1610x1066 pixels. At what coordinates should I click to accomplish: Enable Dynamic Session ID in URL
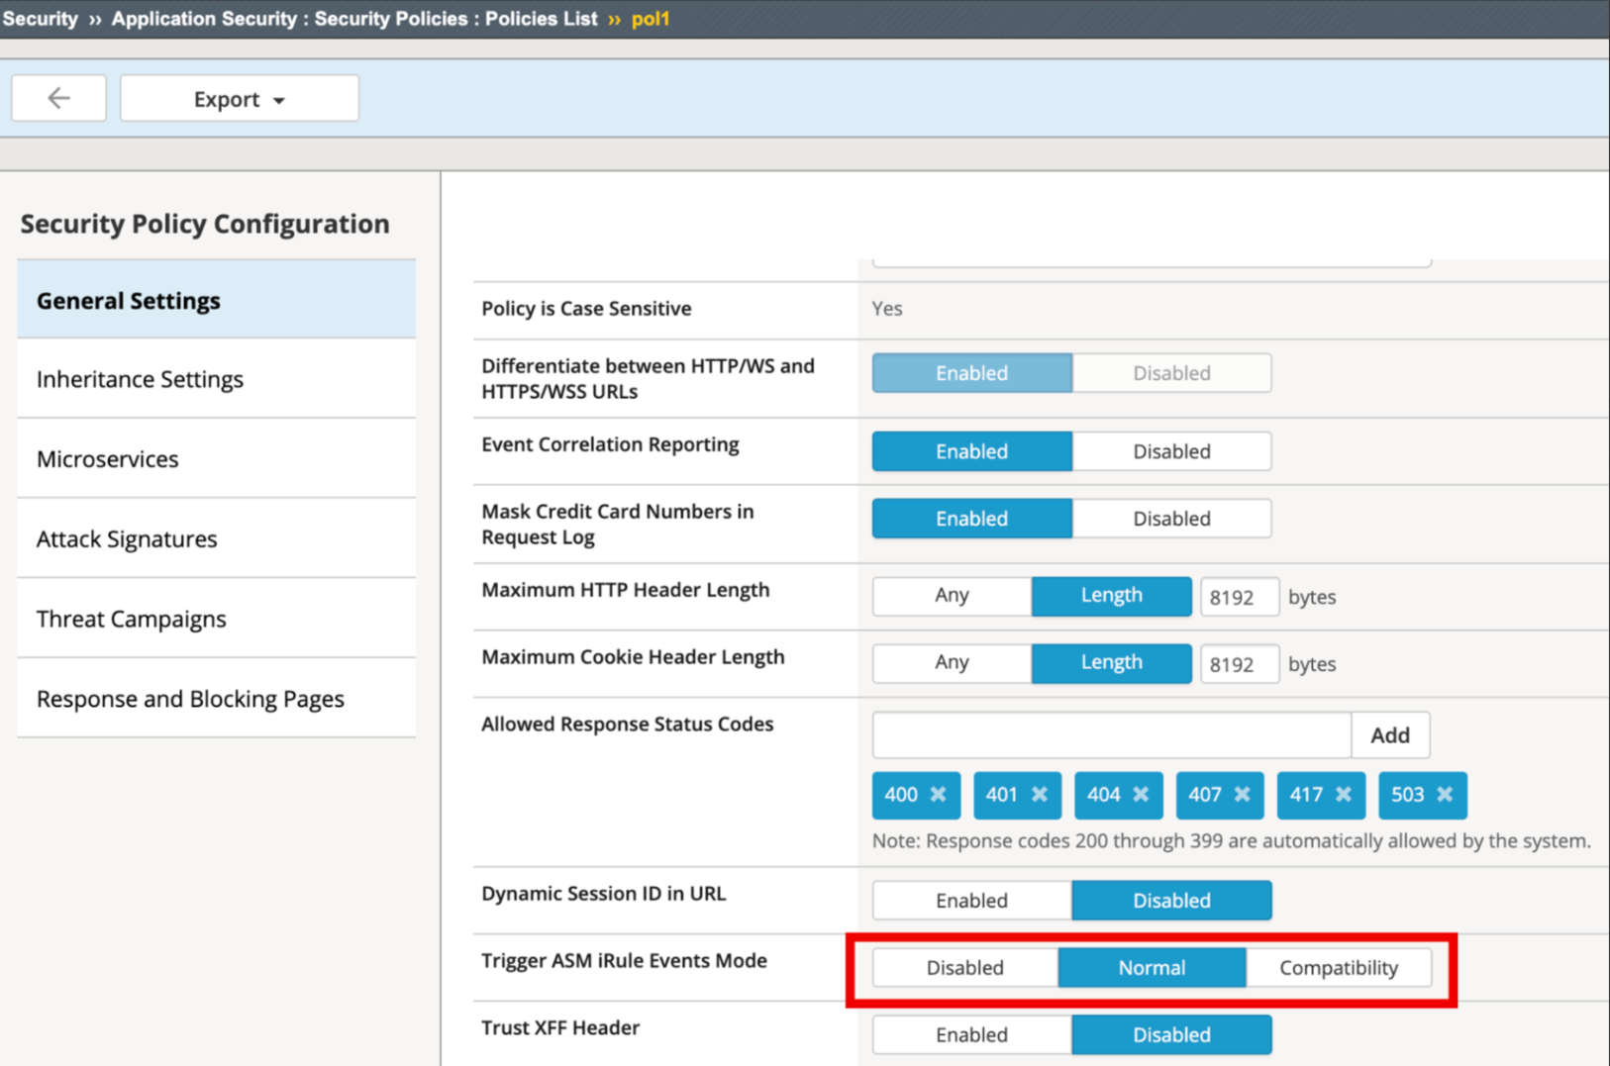[x=970, y=900]
